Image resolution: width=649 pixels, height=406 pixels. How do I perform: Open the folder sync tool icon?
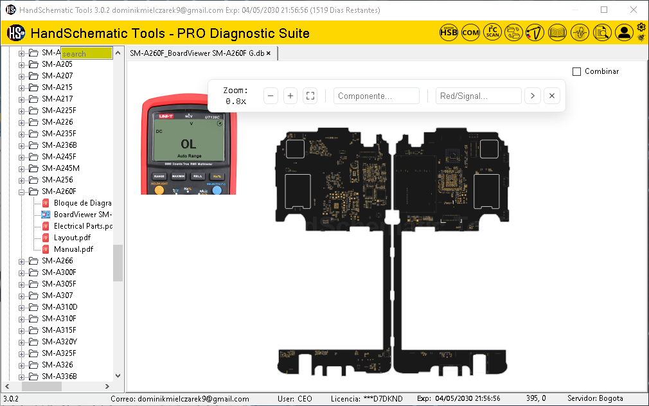[513, 32]
